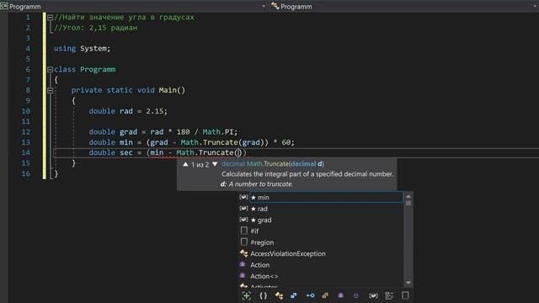The height and width of the screenshot is (303, 539).
Task: Click the Programm class name on line 6
Action: click(x=98, y=69)
